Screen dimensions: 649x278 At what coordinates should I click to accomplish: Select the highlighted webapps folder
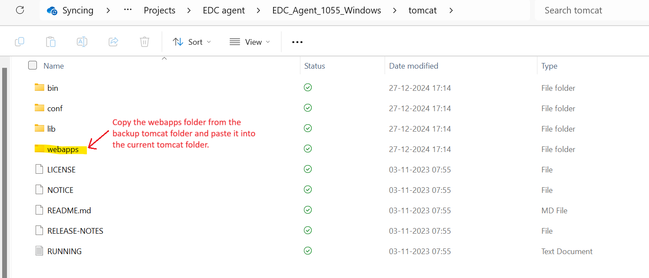(x=63, y=149)
